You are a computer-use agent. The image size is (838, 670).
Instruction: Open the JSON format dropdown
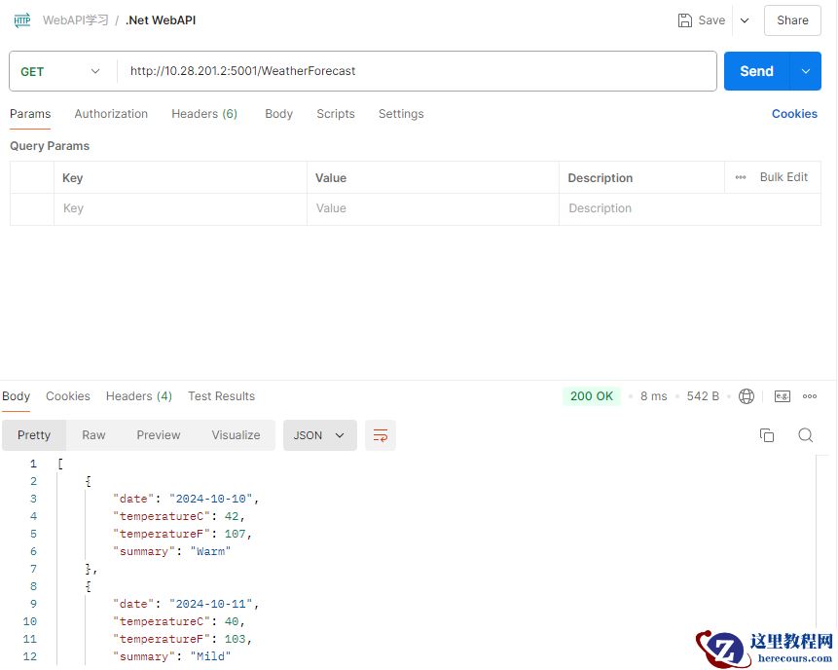[x=319, y=435]
